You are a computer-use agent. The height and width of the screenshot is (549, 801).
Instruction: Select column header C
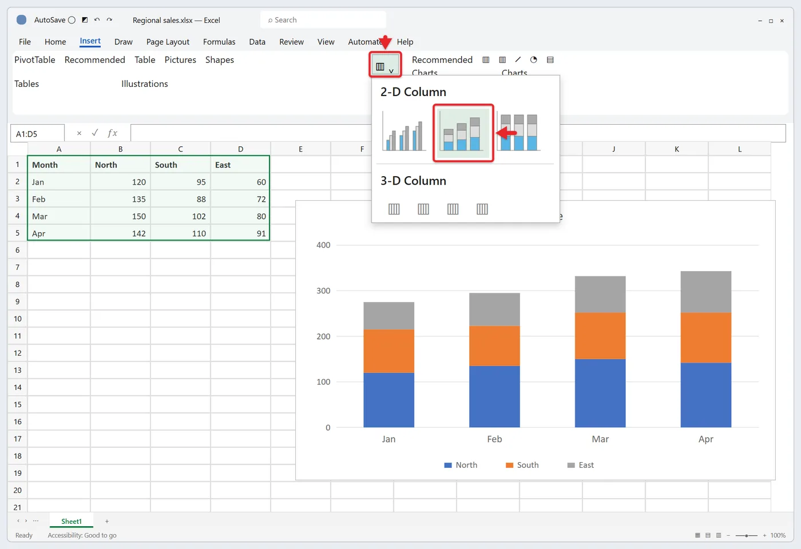coord(180,149)
